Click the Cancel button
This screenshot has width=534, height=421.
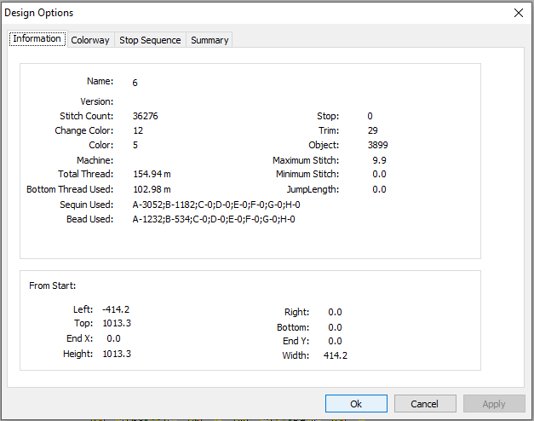click(x=425, y=404)
